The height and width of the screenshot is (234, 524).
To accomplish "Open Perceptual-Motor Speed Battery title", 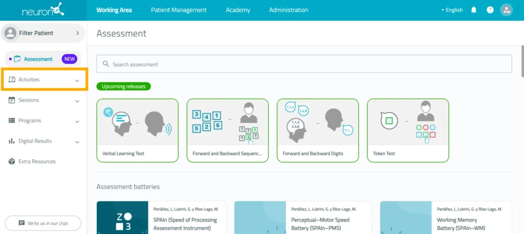I will point(320,224).
